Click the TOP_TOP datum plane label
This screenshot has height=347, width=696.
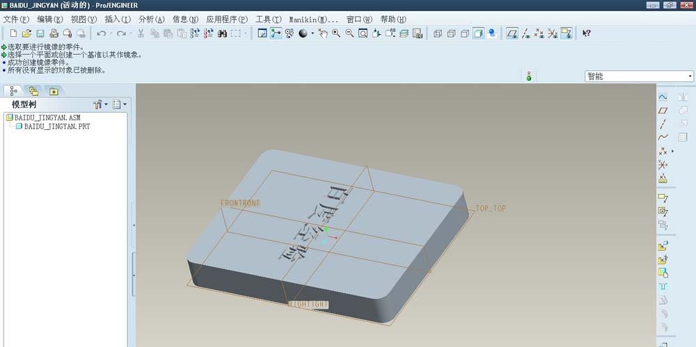click(x=491, y=208)
